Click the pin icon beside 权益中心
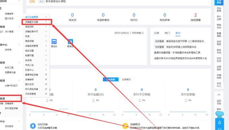 pyautogui.click(x=46, y=70)
